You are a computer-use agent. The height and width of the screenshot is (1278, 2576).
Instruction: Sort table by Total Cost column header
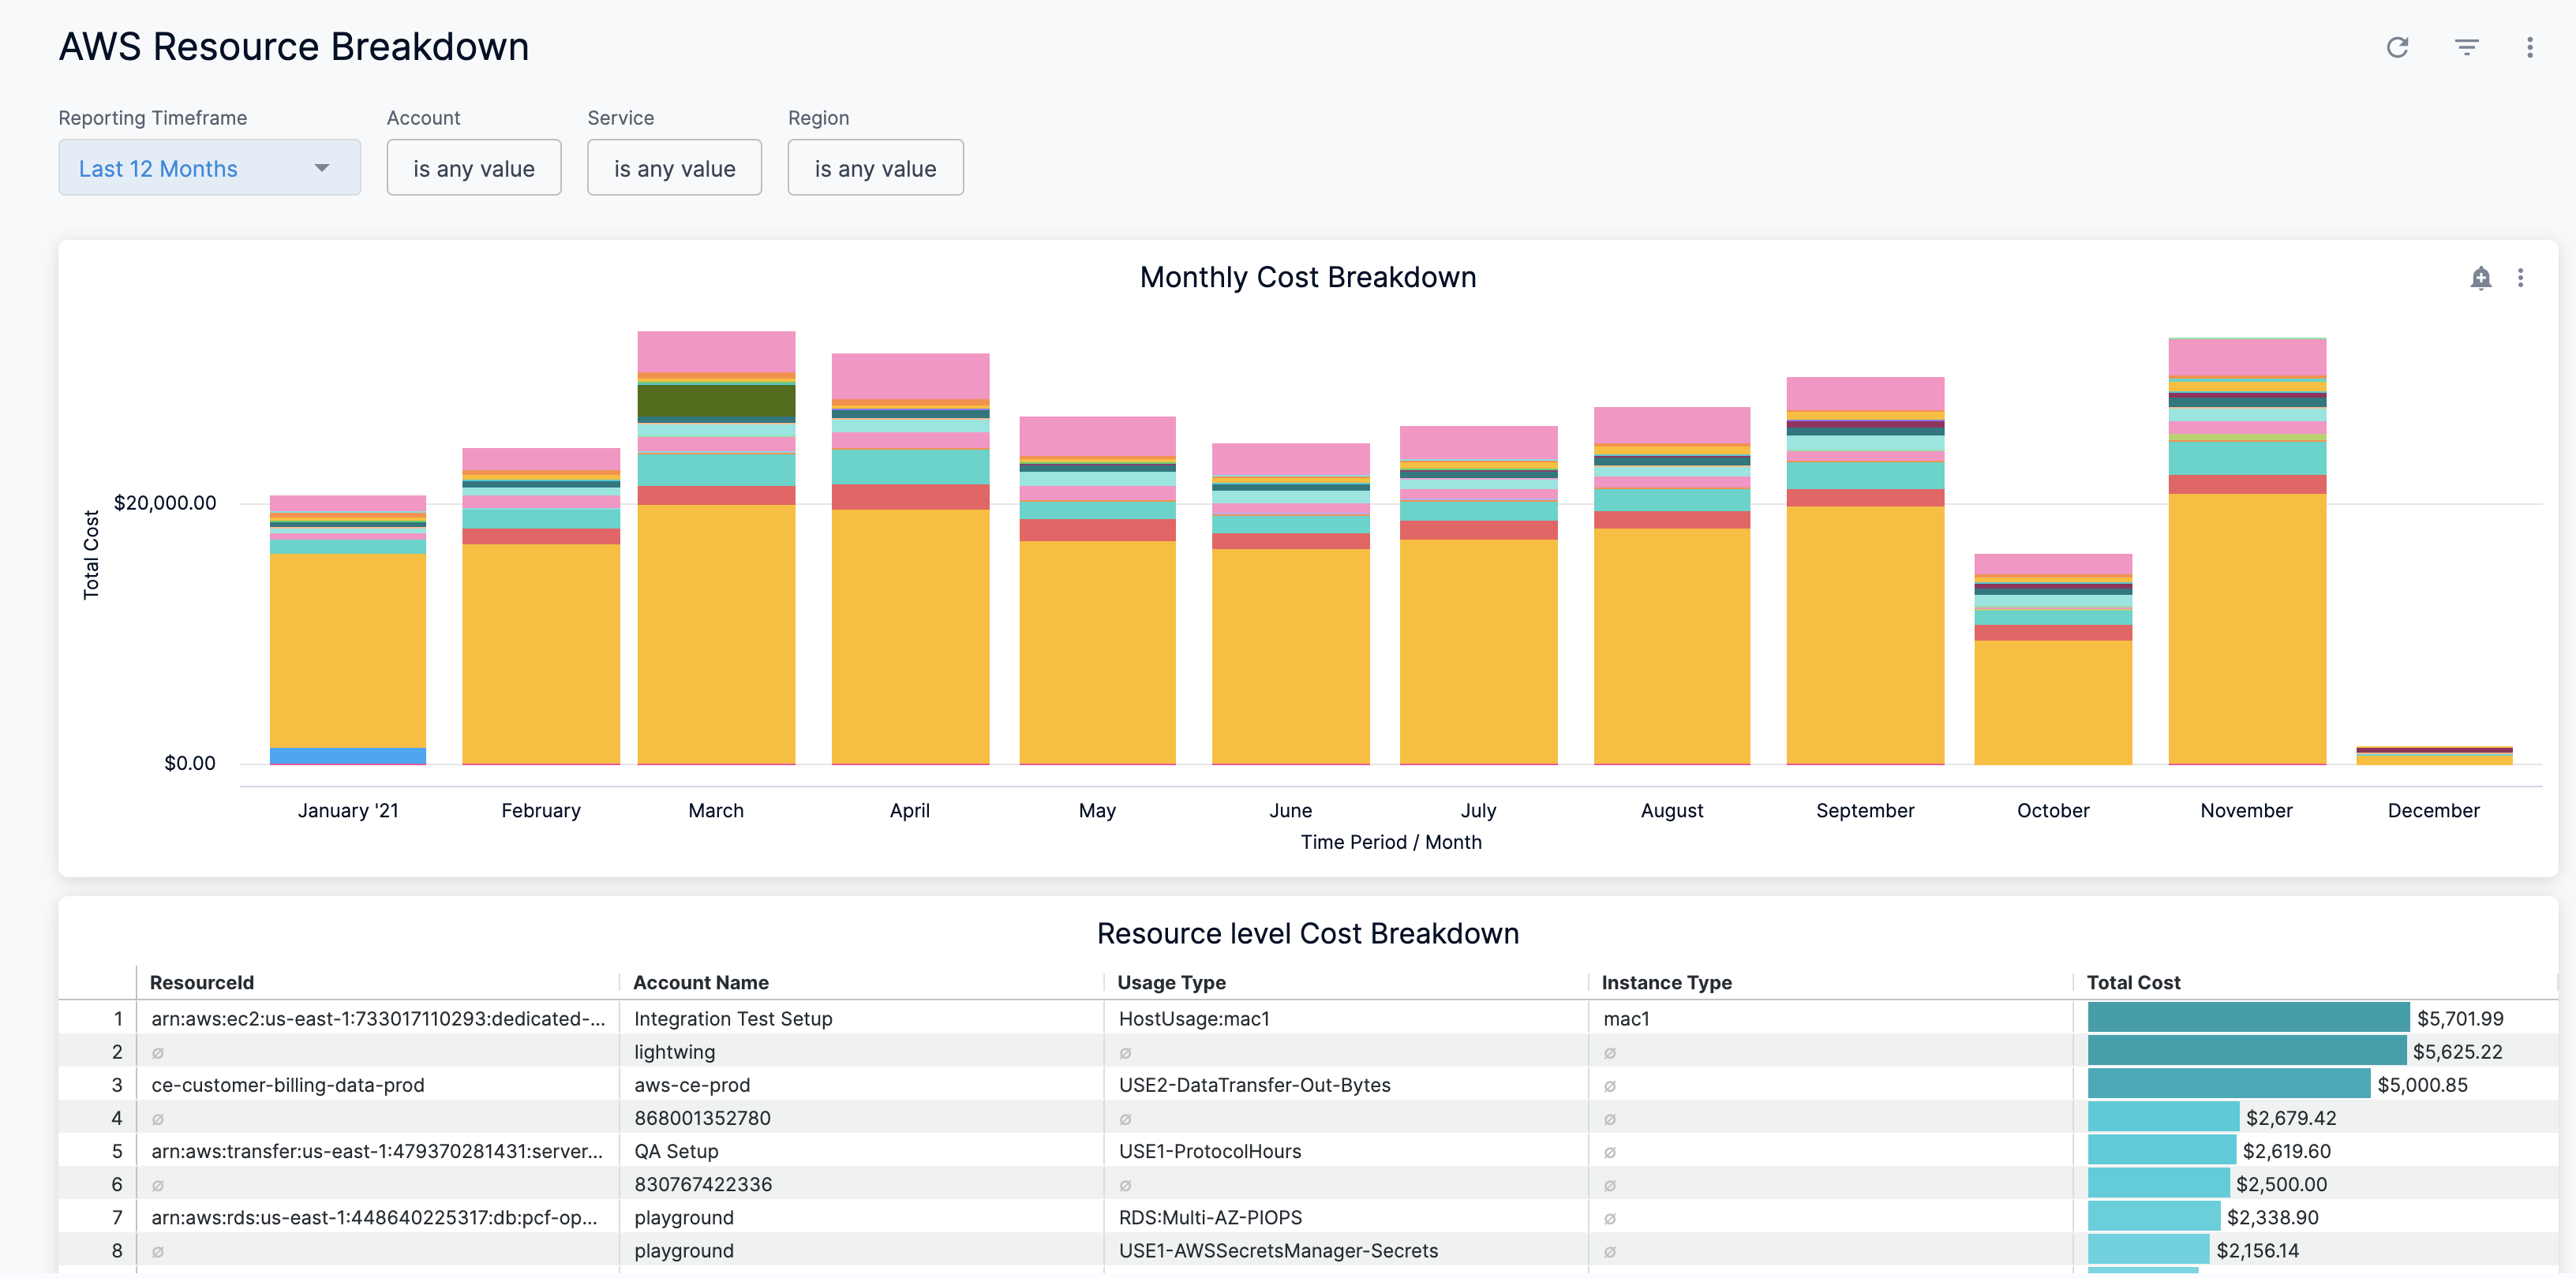click(2132, 981)
